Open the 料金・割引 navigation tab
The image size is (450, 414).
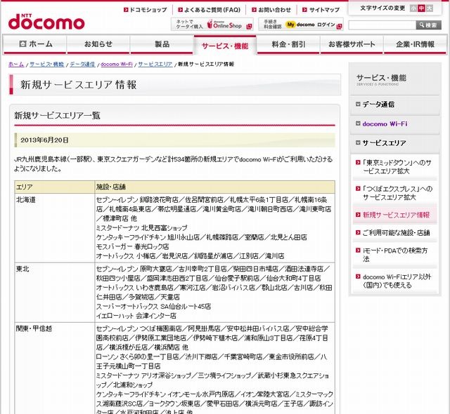(288, 44)
